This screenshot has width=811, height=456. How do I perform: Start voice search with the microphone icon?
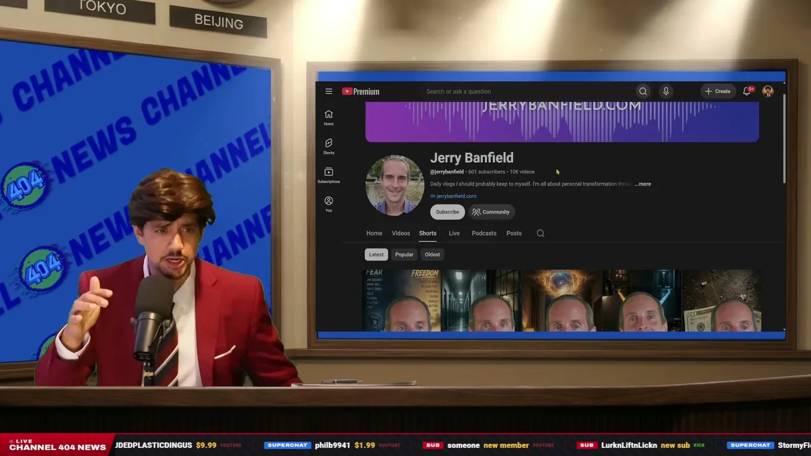pyautogui.click(x=666, y=91)
